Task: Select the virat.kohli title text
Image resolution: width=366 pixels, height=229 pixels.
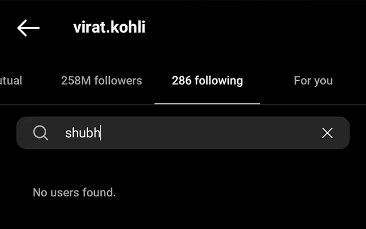Action: (x=109, y=27)
